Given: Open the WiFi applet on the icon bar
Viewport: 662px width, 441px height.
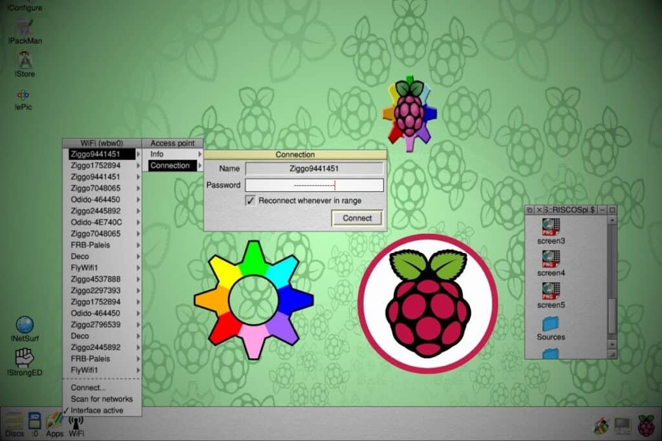Looking at the screenshot, I should tap(76, 423).
